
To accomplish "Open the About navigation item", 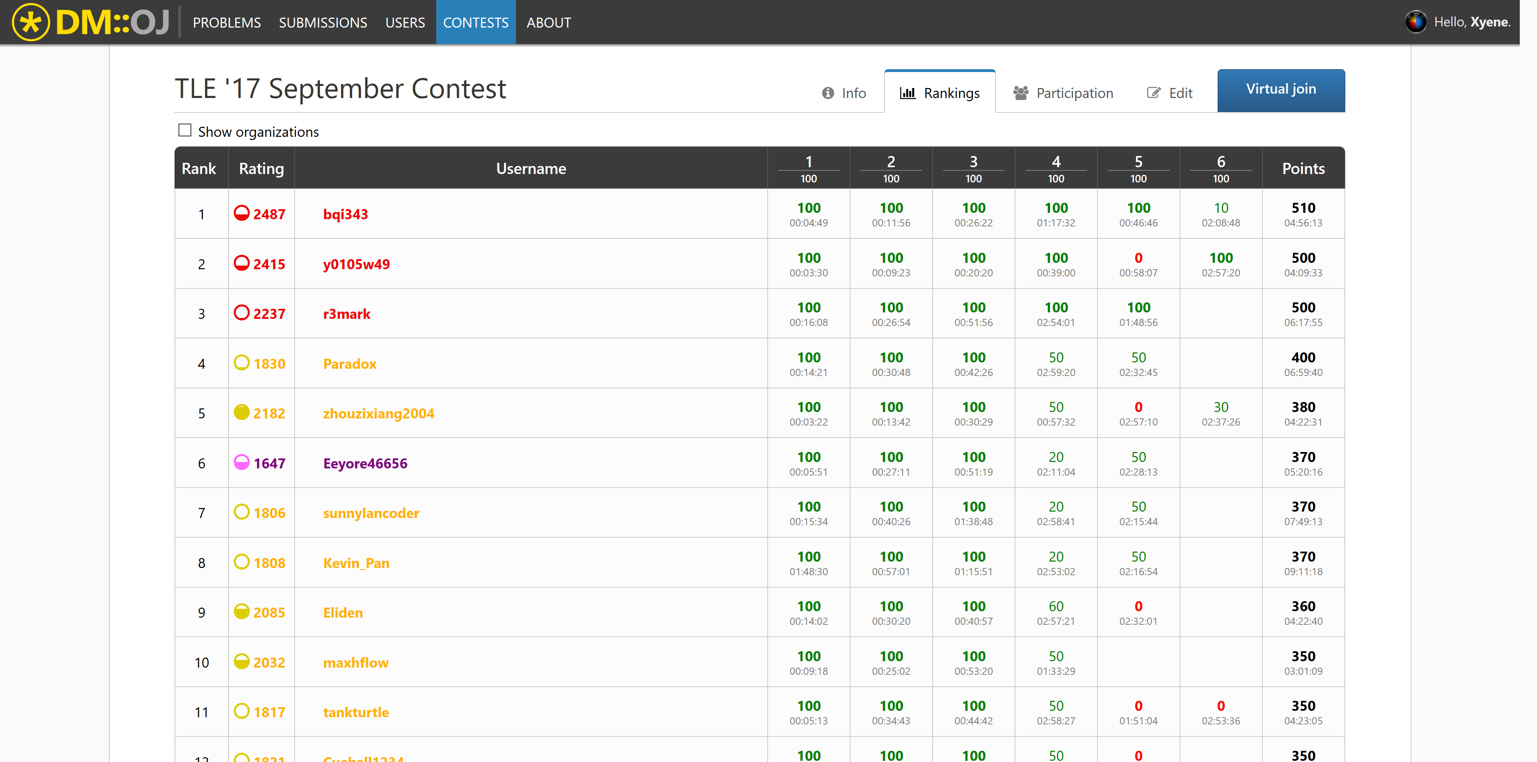I will pos(548,23).
